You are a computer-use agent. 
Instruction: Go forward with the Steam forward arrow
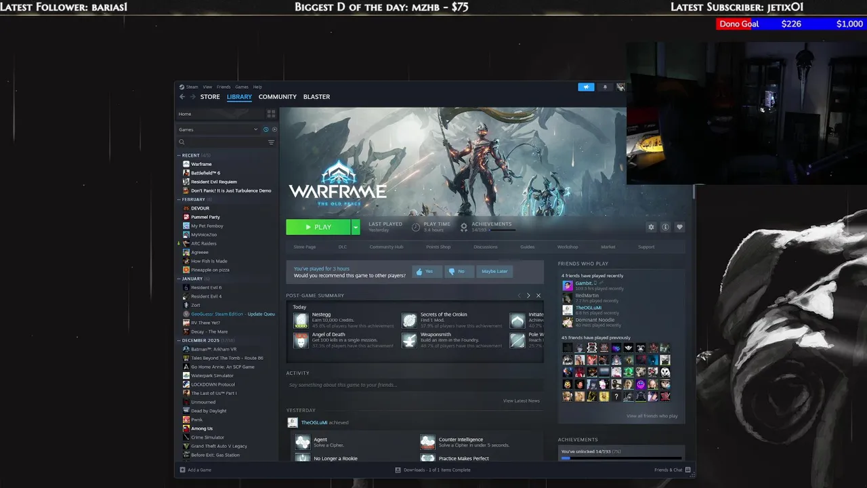[x=192, y=97]
